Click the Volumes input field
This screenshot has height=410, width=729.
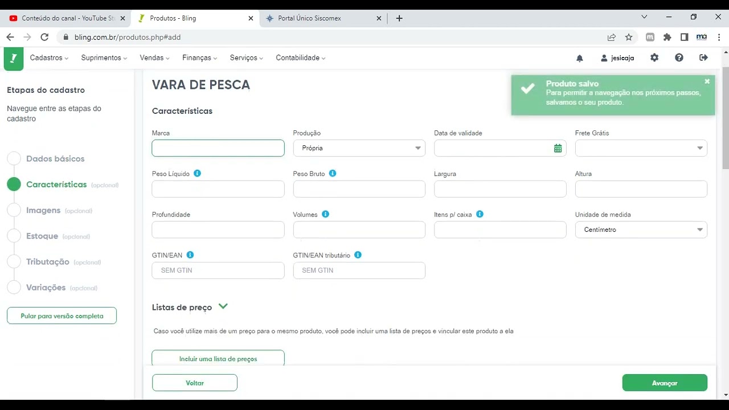[x=359, y=229]
